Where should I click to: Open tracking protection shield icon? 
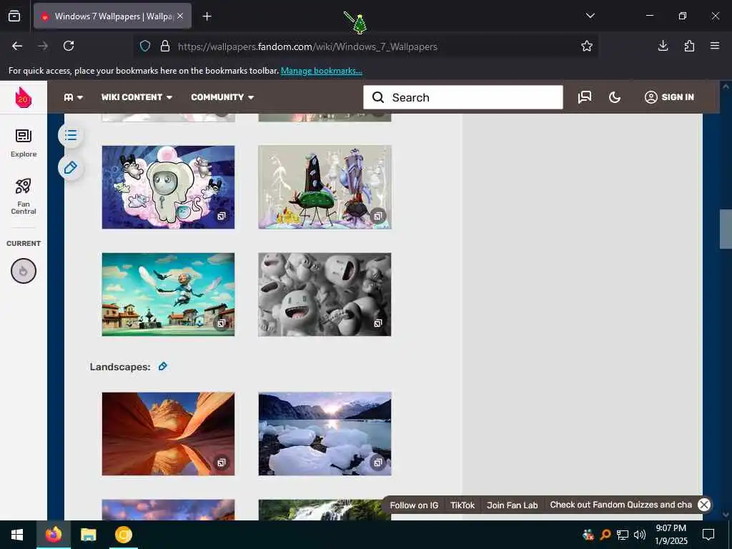(x=145, y=46)
